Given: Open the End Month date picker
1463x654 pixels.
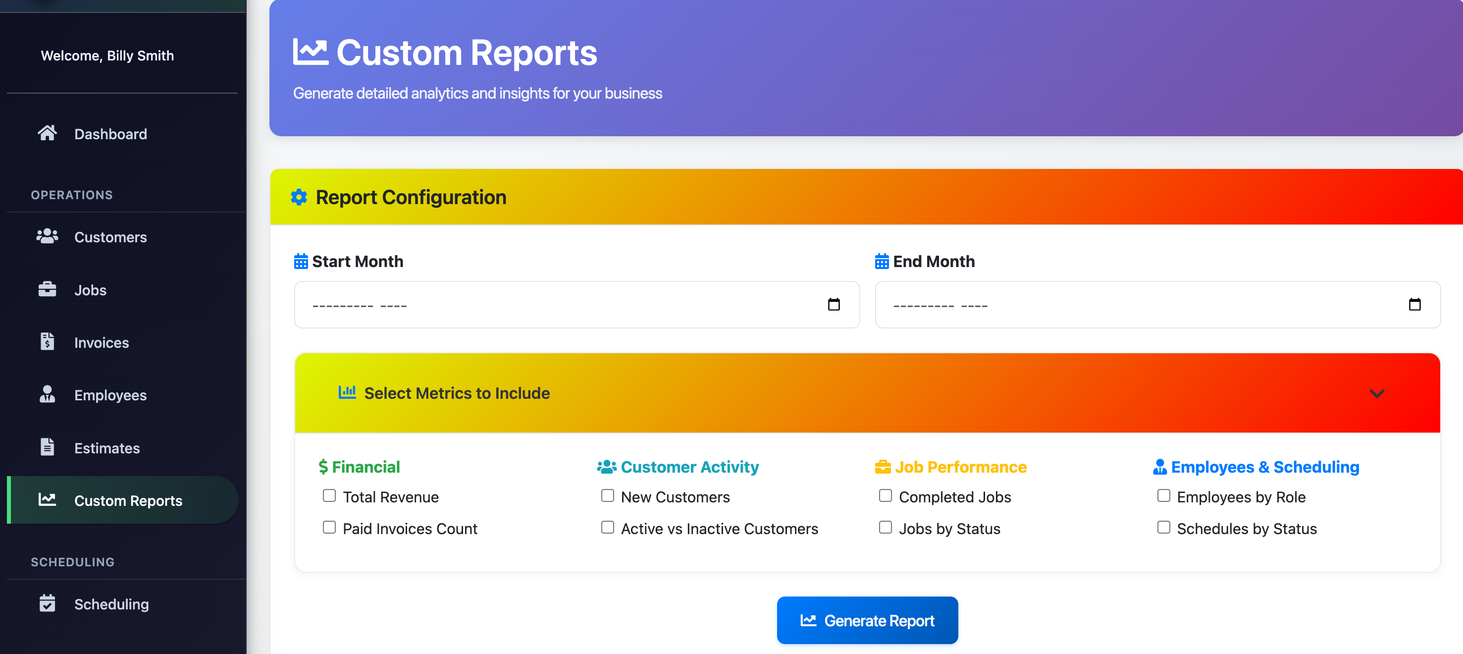Looking at the screenshot, I should coord(1414,305).
